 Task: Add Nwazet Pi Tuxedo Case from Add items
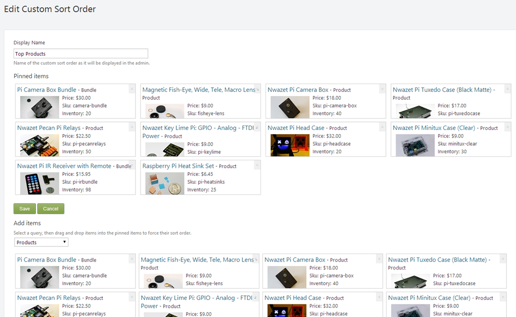(502, 259)
